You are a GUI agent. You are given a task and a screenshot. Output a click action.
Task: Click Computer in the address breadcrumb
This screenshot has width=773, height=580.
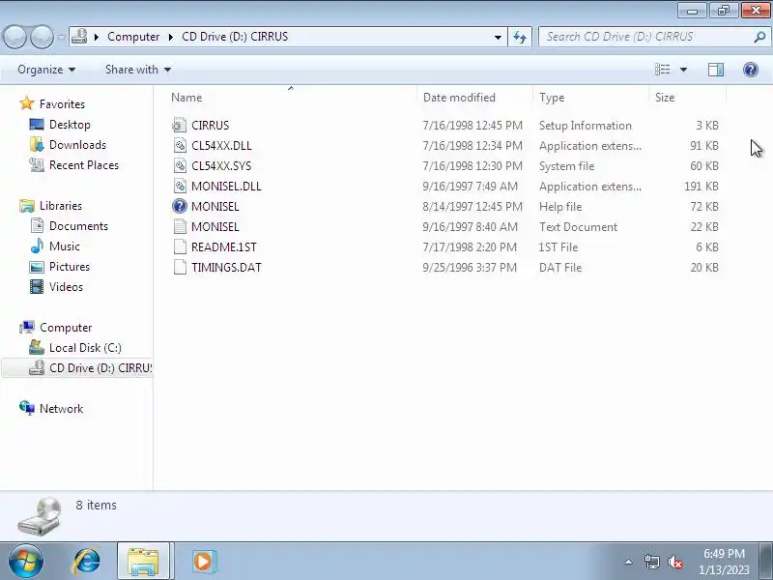coord(133,37)
